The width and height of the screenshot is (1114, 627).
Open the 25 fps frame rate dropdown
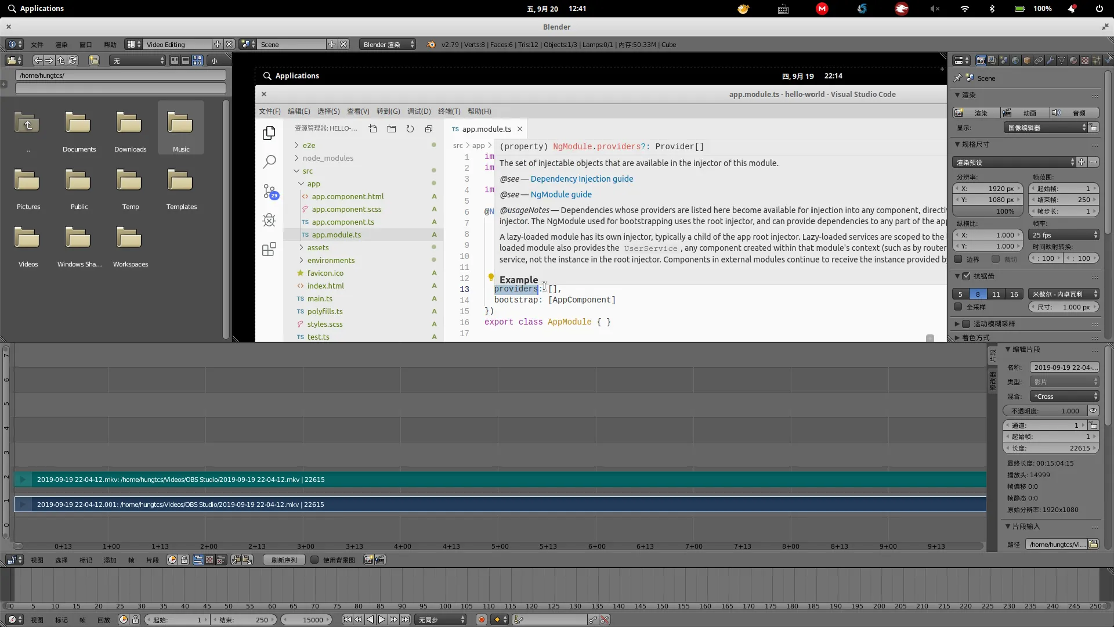1064,235
